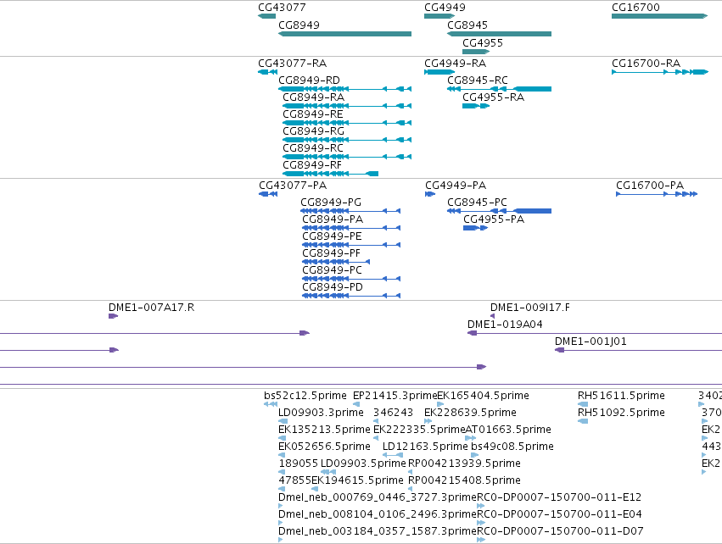Screen dimensions: 722x544
Task: Select RC0-DP0007-150700-011-D07 entry
Action: [x=560, y=531]
